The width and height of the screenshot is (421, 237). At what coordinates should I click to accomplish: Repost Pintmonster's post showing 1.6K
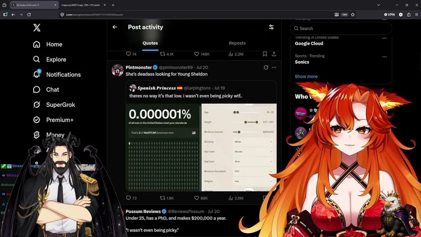coord(162,198)
